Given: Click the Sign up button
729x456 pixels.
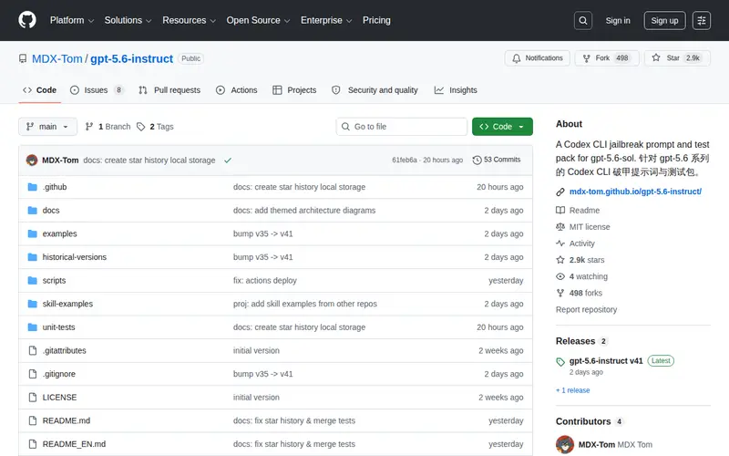Looking at the screenshot, I should point(664,20).
